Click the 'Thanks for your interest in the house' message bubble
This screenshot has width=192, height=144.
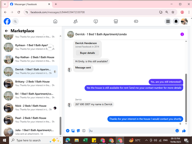(x=145, y=119)
